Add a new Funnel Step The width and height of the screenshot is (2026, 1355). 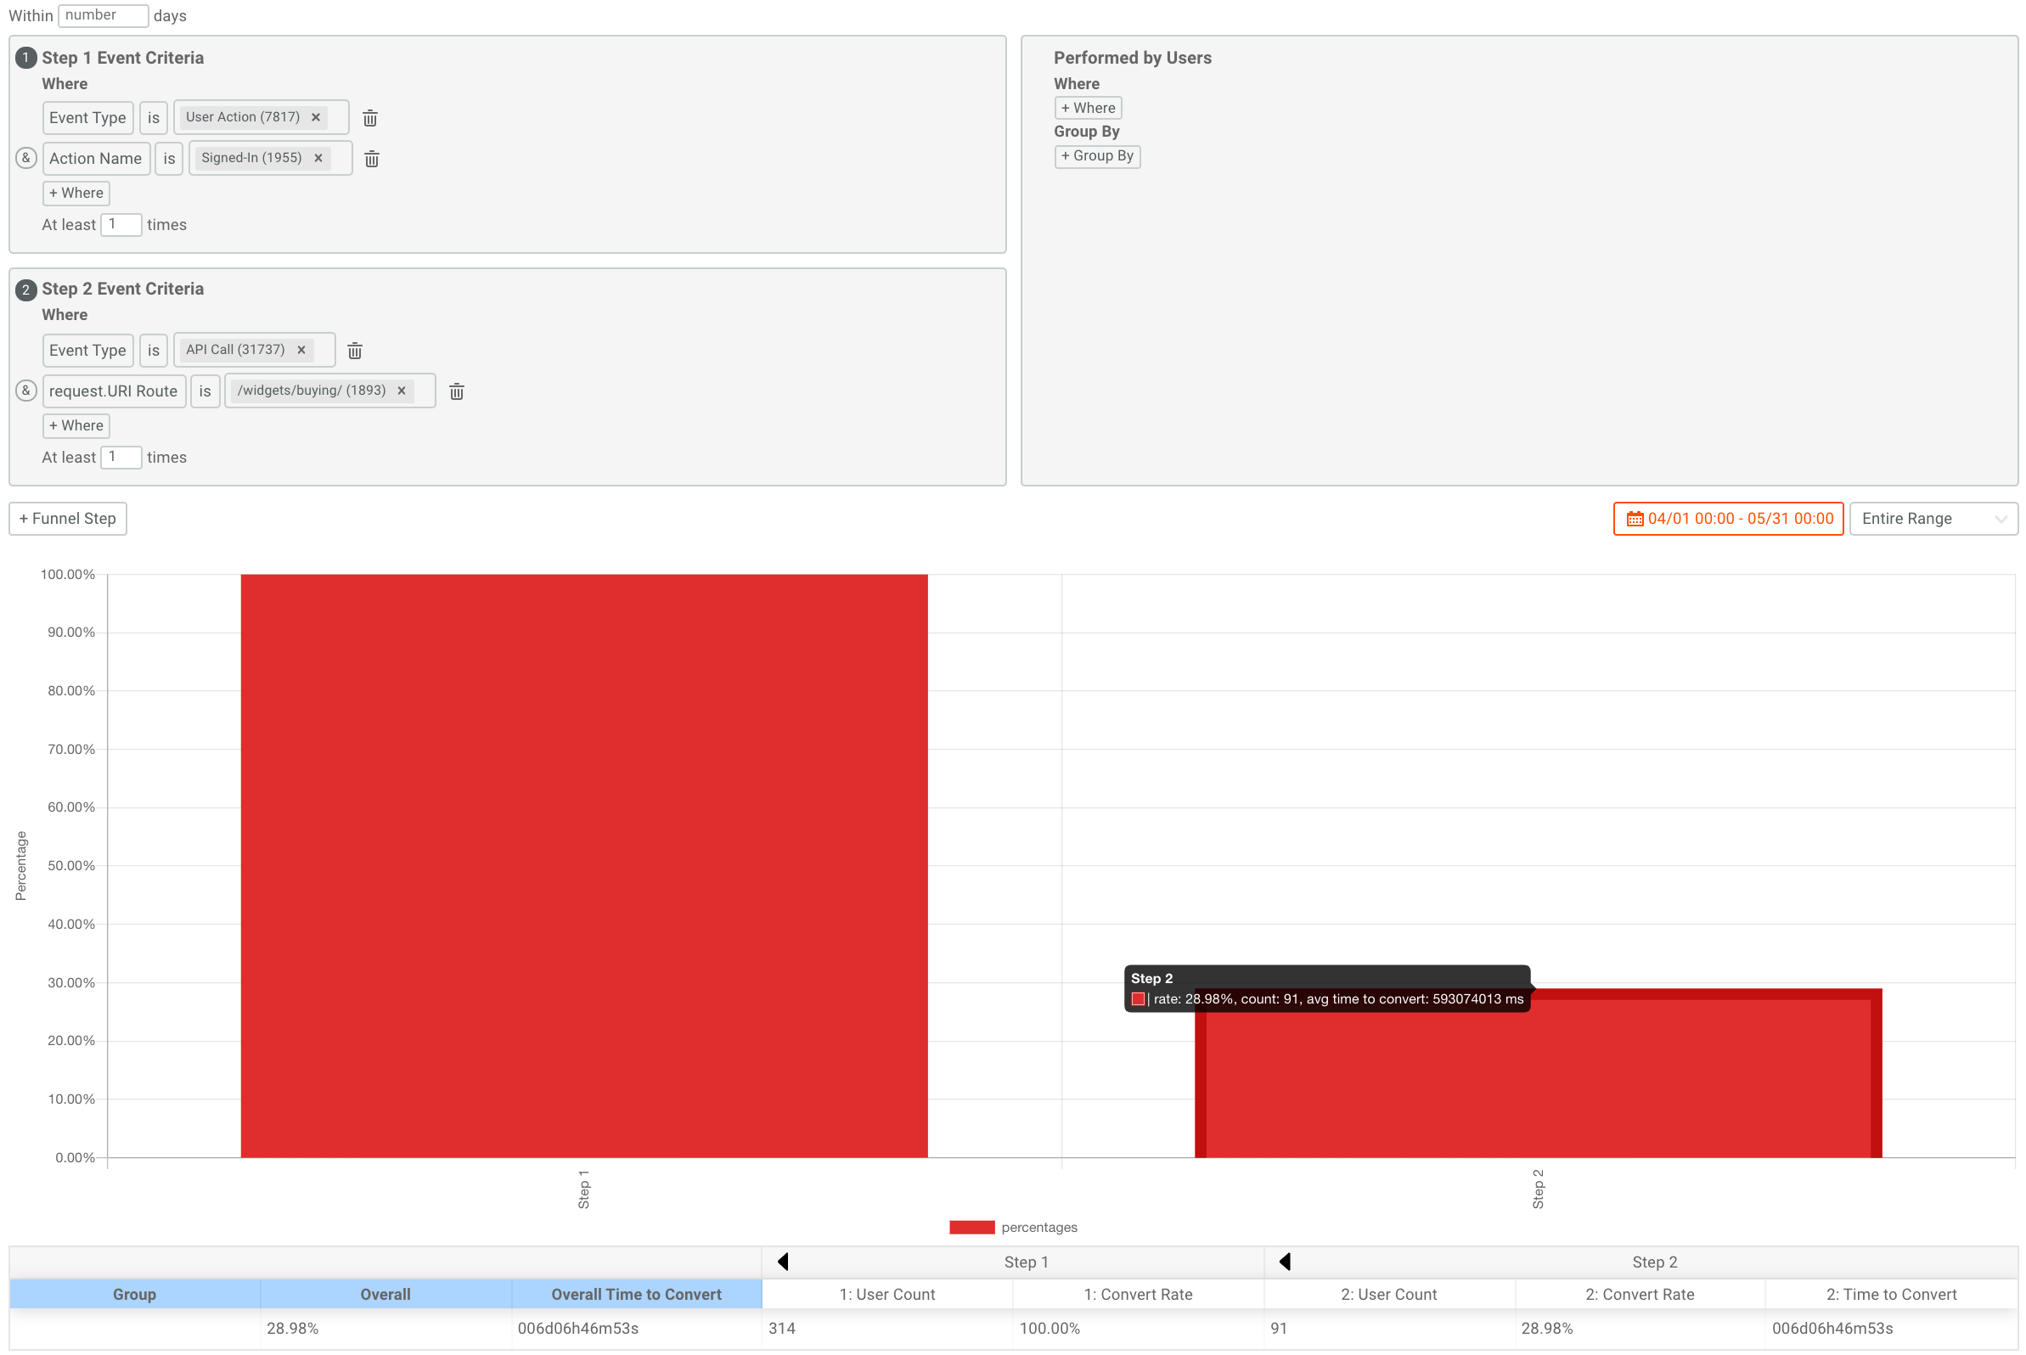coord(67,519)
